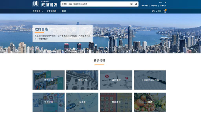The height and width of the screenshot is (113, 201).
Task: Open the 常見問題 link
Action: coord(154,6)
